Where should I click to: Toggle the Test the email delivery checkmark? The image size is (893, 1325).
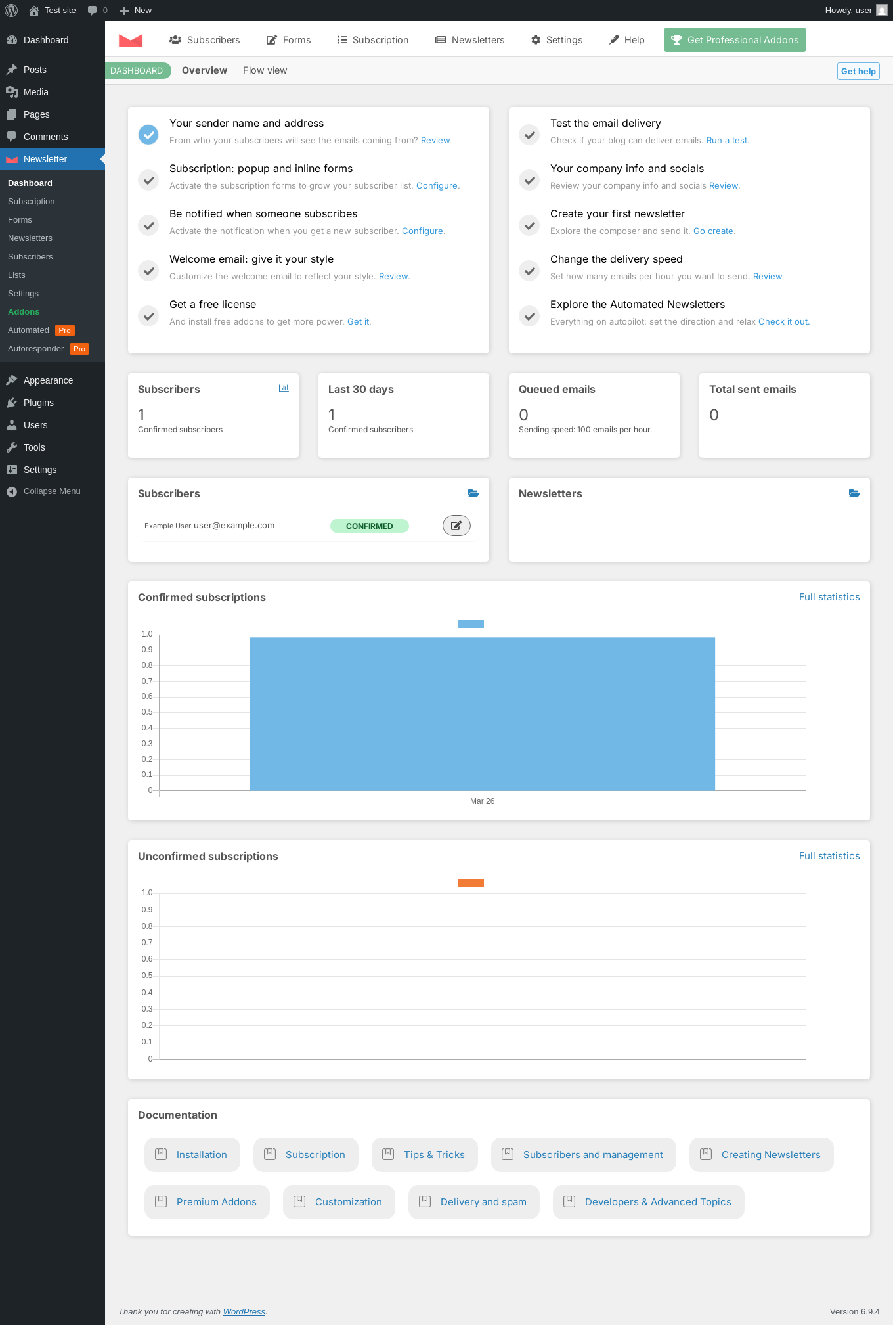[x=529, y=135]
